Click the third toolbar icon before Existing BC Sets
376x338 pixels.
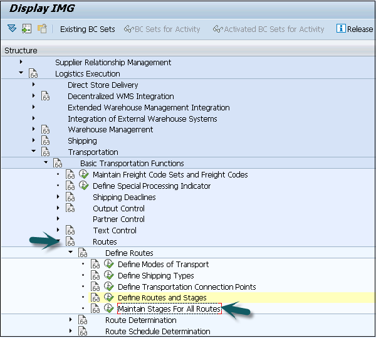(x=41, y=29)
